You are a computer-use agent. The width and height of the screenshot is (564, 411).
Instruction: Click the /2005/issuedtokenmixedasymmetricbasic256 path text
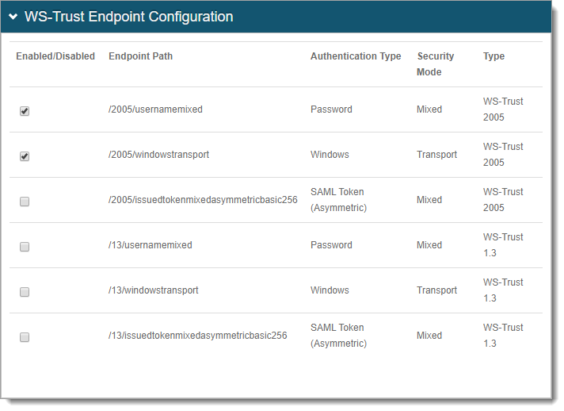[x=203, y=200]
